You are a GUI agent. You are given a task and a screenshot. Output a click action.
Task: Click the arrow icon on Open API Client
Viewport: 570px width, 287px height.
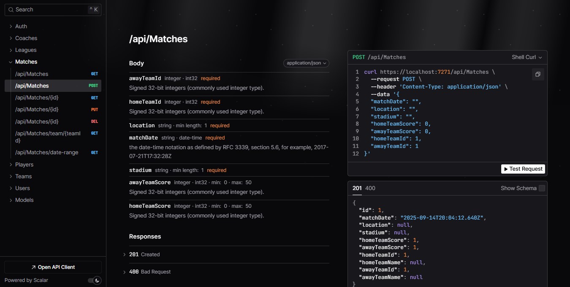point(33,267)
